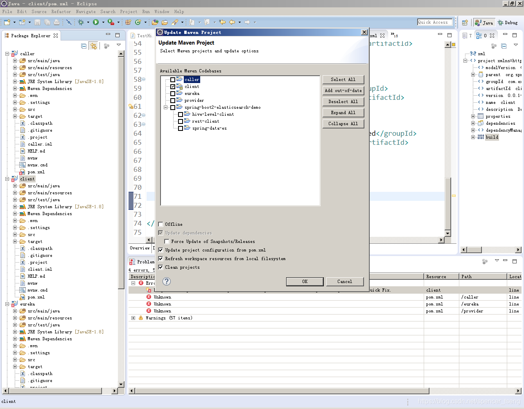
Task: Uncheck the Clean projects checkbox
Action: [x=160, y=267]
